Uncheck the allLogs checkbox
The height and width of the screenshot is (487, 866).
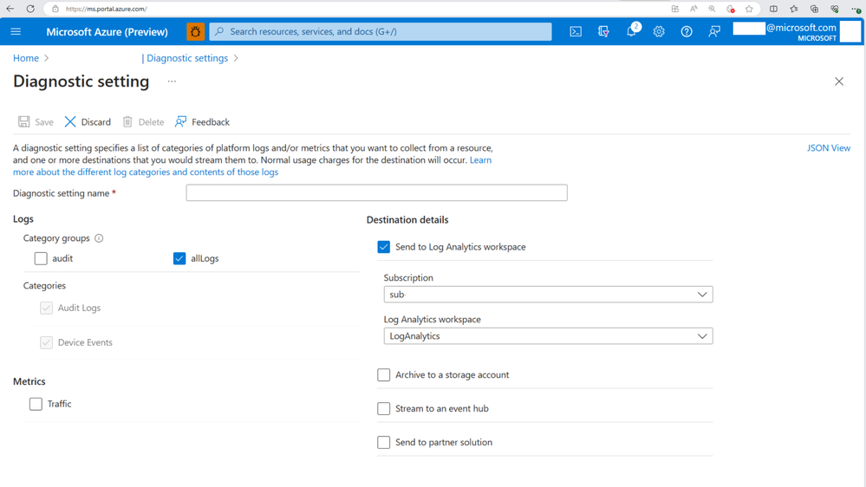(x=179, y=258)
